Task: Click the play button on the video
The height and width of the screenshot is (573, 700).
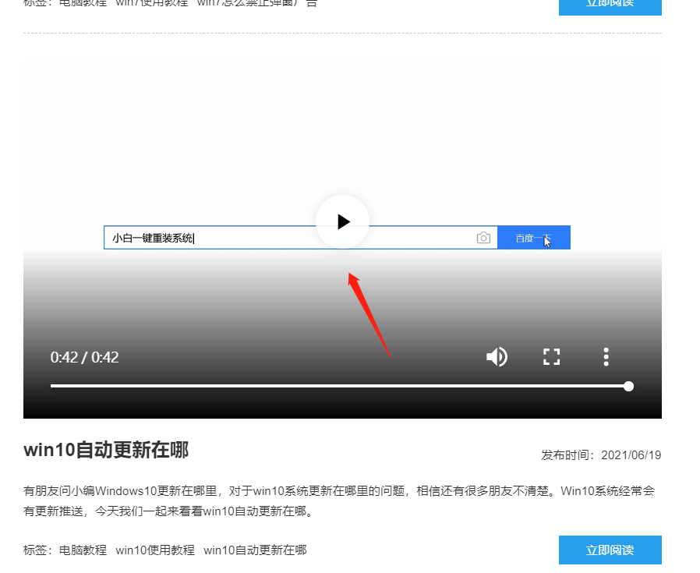Action: click(x=342, y=221)
